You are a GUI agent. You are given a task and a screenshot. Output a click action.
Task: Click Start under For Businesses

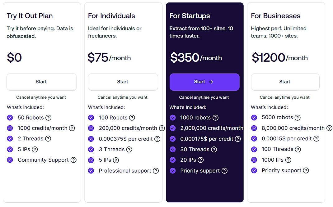(x=285, y=82)
